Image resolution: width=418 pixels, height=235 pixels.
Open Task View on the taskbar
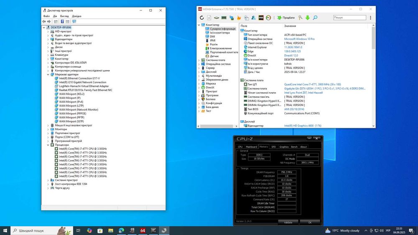(x=78, y=230)
